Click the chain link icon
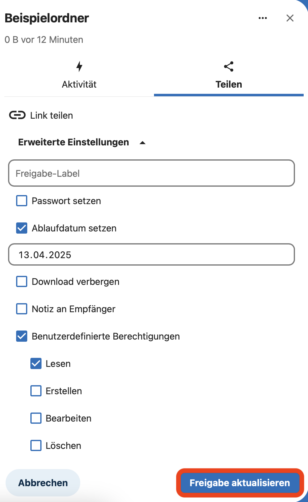308x502 pixels. [17, 115]
